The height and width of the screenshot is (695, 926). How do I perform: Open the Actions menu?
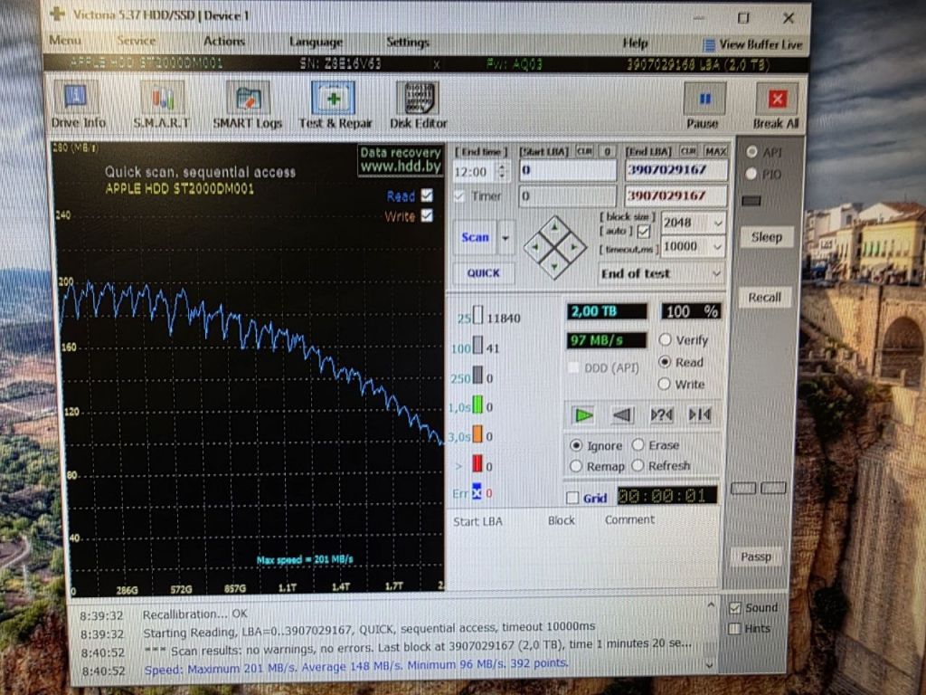[224, 41]
